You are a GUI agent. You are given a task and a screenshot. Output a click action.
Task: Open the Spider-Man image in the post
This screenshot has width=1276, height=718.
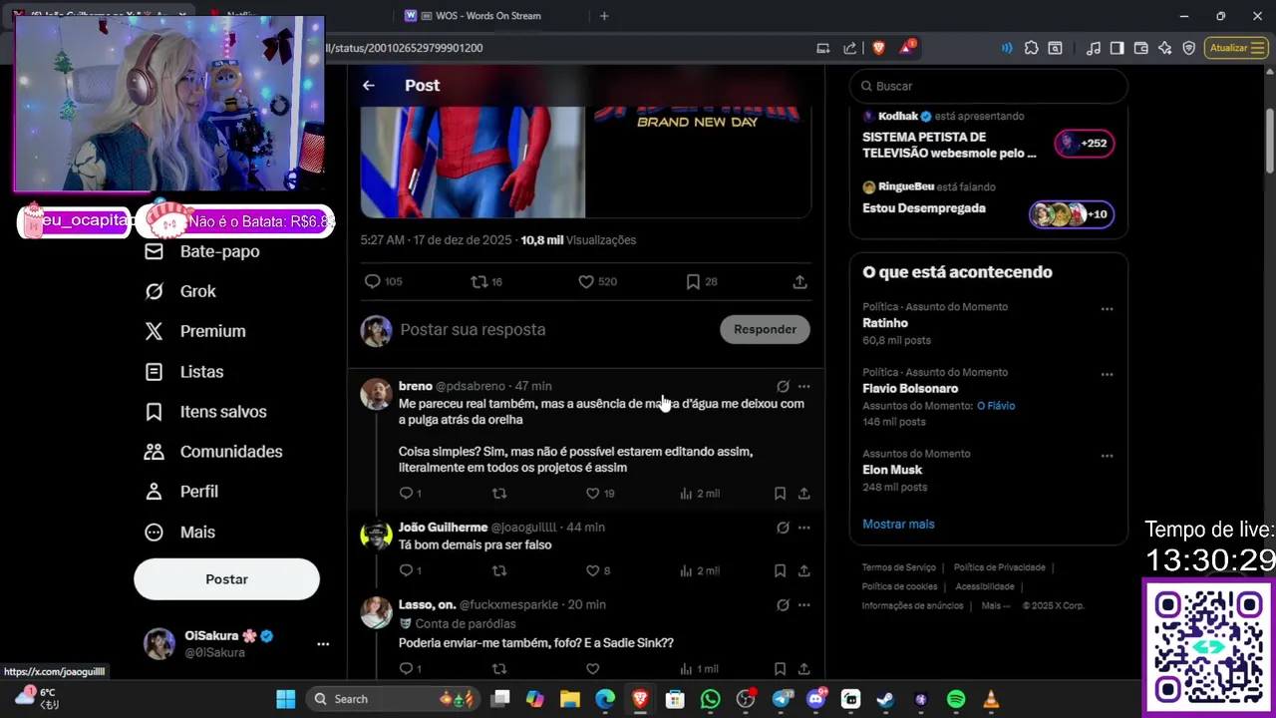click(x=473, y=162)
